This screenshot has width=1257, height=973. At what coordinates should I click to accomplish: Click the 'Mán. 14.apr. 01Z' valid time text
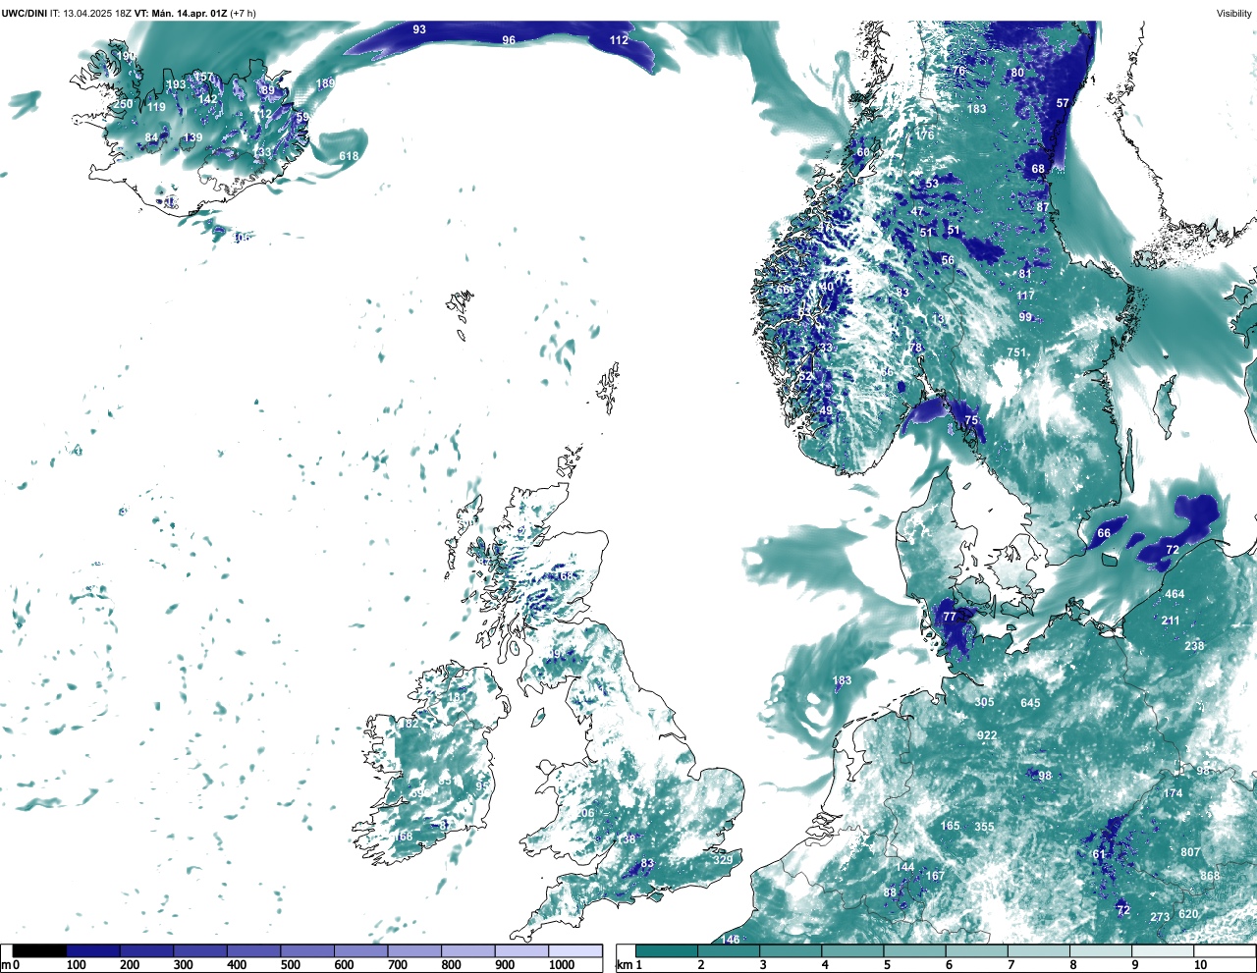(190, 13)
